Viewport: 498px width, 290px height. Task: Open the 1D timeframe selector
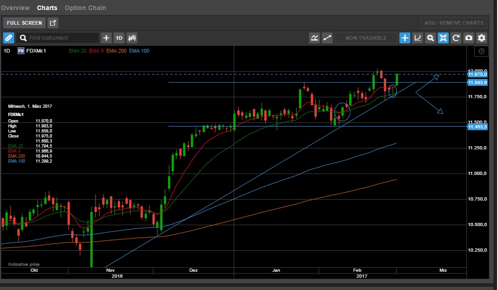(x=119, y=38)
